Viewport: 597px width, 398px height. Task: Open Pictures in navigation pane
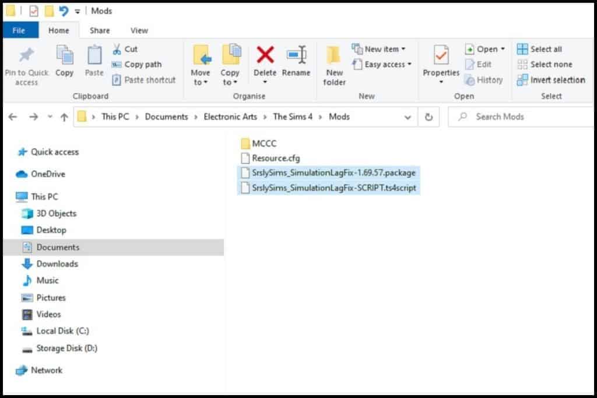(x=44, y=298)
